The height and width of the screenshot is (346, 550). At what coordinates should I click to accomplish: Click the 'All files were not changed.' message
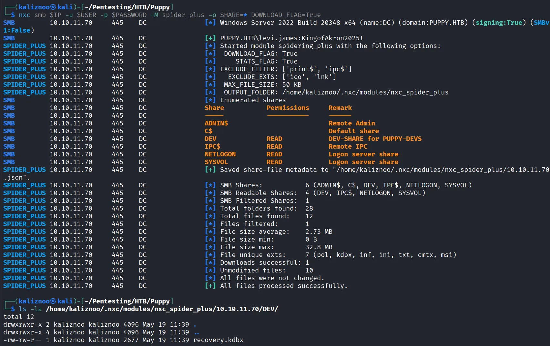[x=272, y=278]
